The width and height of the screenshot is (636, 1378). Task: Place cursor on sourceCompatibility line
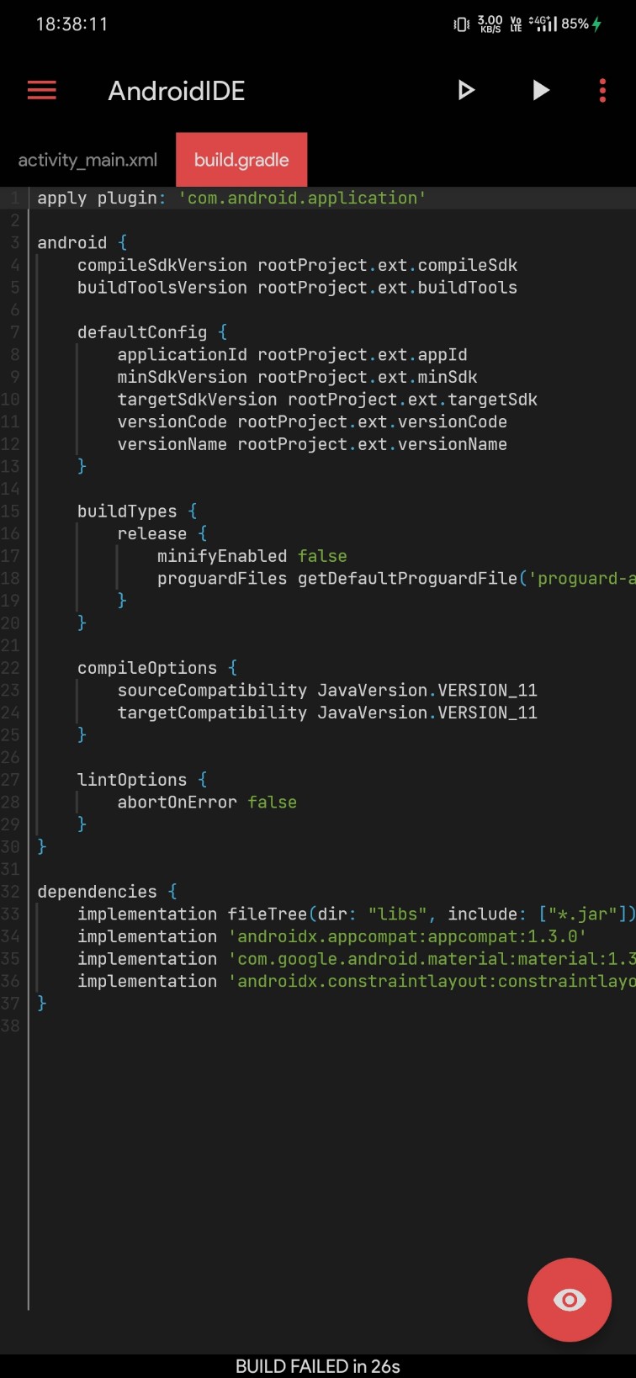(327, 691)
